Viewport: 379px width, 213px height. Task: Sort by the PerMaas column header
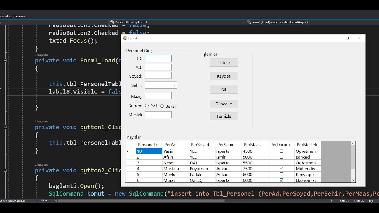[x=255, y=145]
